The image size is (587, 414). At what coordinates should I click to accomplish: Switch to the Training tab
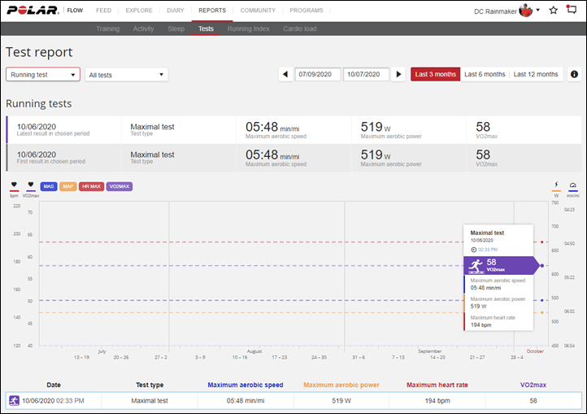pos(108,28)
